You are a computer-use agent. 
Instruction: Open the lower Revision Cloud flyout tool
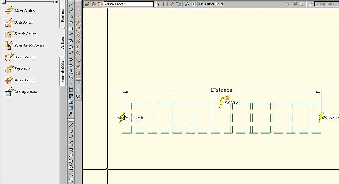(71, 161)
